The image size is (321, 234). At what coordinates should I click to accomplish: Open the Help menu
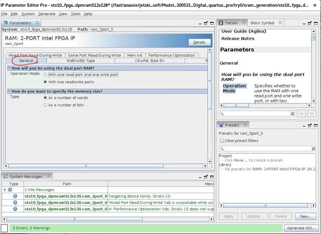(x=88, y=14)
